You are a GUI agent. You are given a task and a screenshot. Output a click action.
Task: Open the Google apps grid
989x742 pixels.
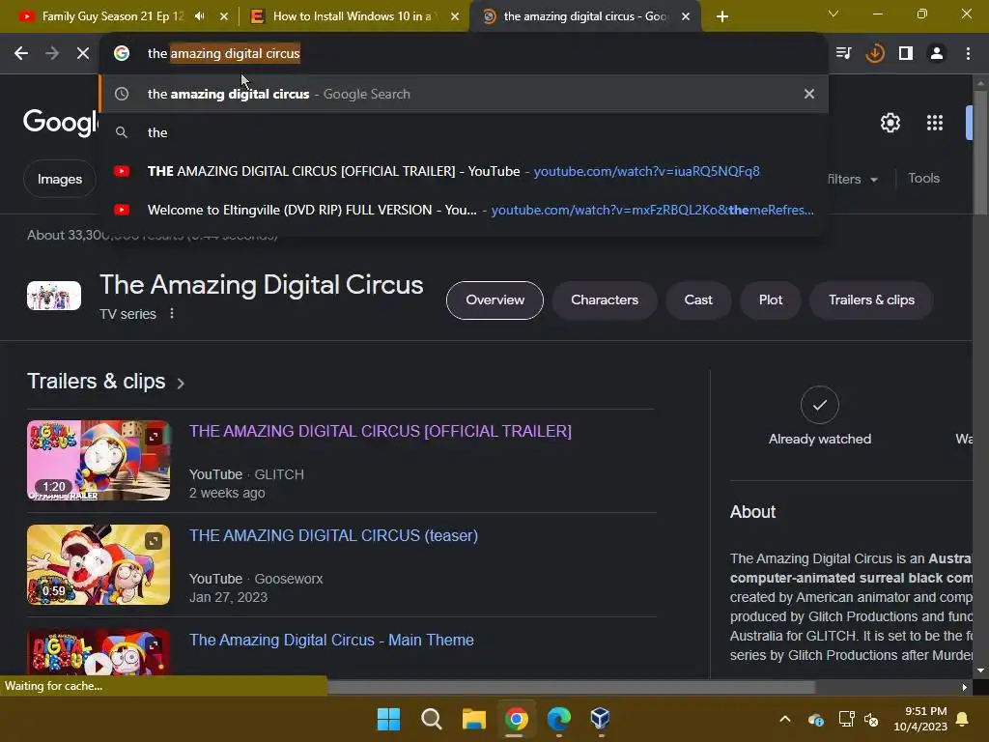[x=935, y=123]
